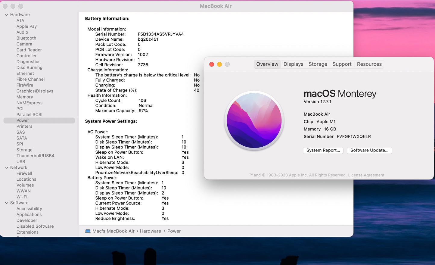Open the Storage tab
The image size is (435, 265).
pyautogui.click(x=318, y=64)
